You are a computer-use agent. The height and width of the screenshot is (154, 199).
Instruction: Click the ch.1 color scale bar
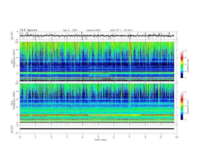tap(182, 64)
